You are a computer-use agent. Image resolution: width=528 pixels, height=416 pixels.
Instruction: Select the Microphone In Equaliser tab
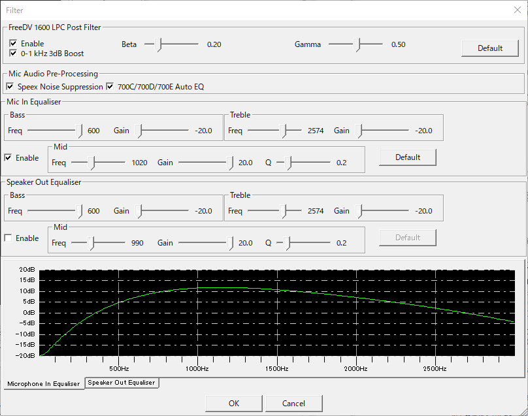44,383
